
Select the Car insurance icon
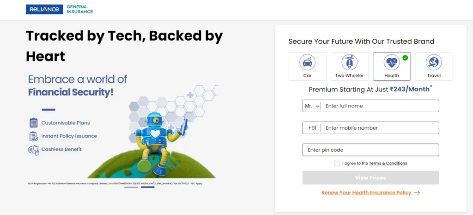click(x=307, y=62)
